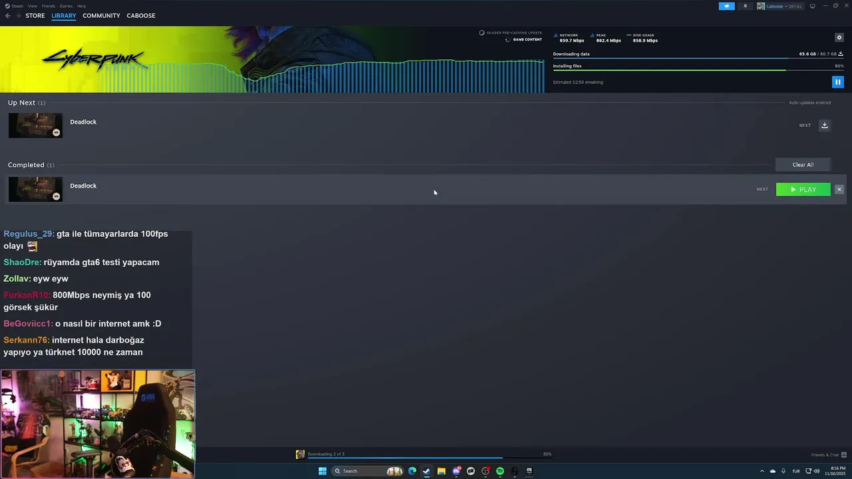Click the Disk Usage 858.9 Mbps stat
The width and height of the screenshot is (852, 479).
coord(642,38)
